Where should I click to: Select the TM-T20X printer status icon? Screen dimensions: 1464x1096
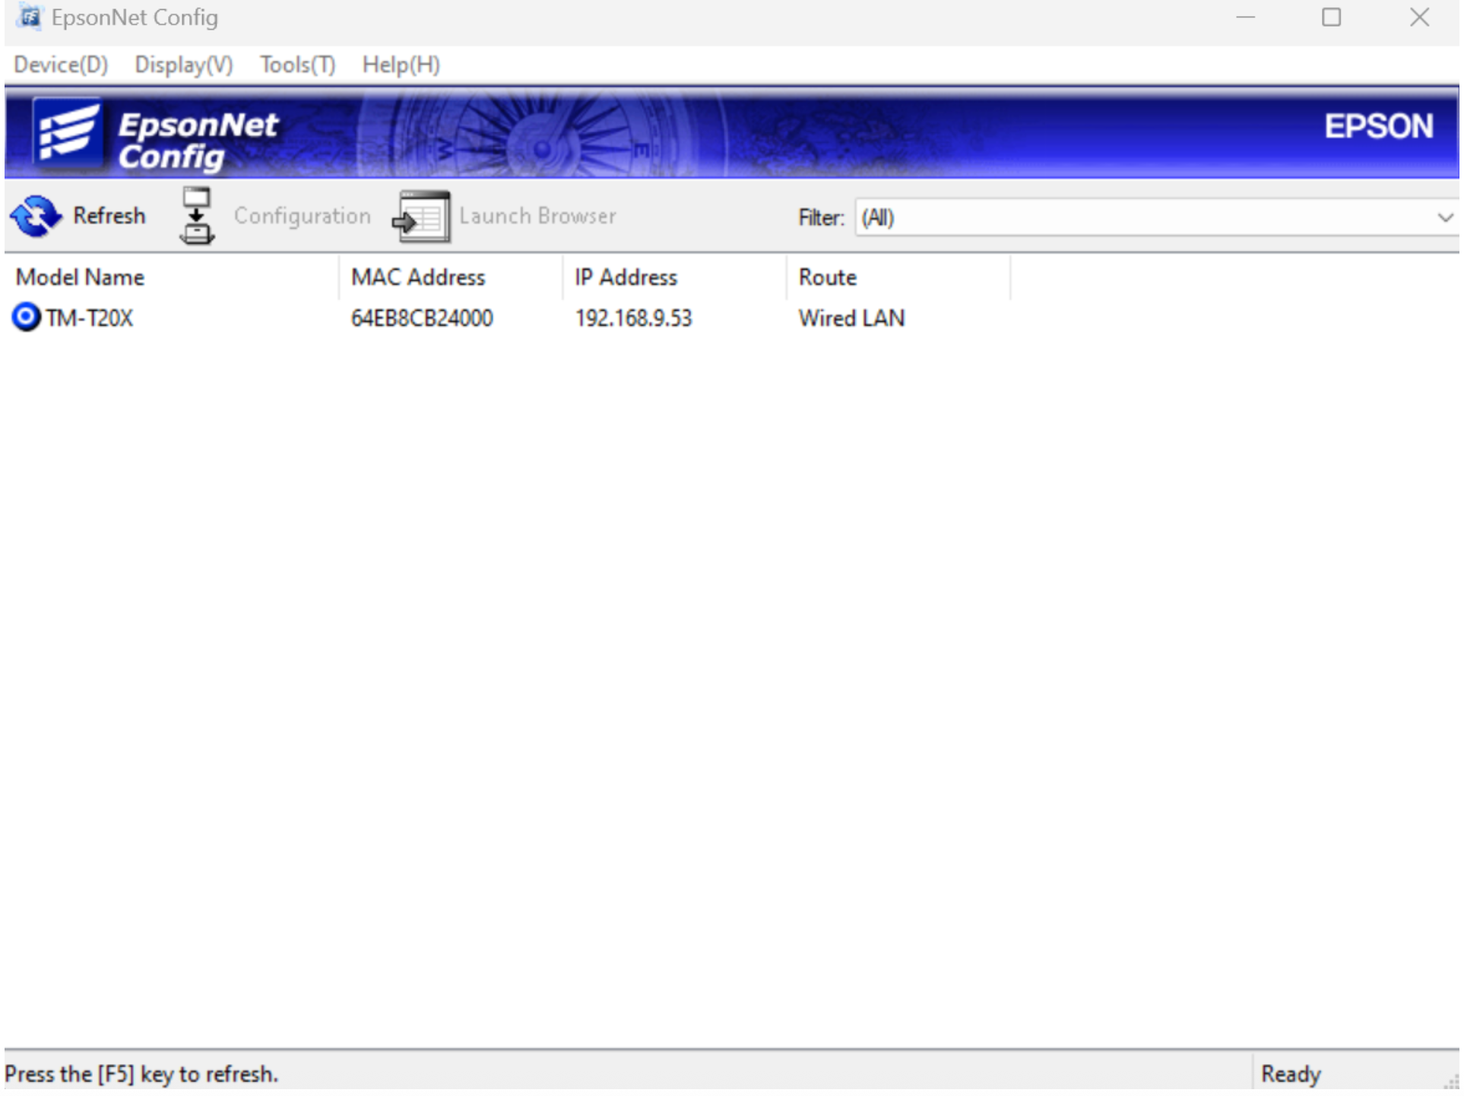click(26, 318)
